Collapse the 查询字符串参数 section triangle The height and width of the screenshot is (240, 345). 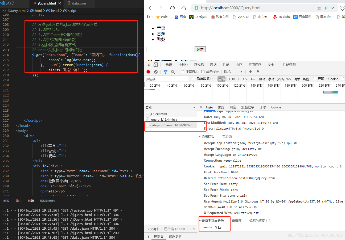pos(200,221)
